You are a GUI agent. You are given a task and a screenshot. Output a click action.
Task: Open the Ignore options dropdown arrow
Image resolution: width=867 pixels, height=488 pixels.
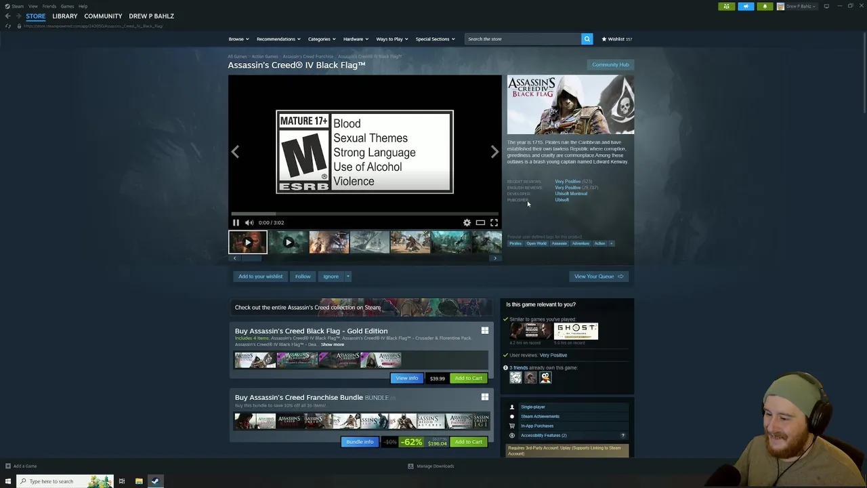347,277
